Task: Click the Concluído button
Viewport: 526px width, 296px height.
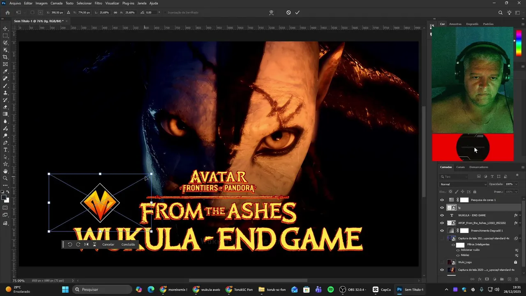Action: (128, 244)
